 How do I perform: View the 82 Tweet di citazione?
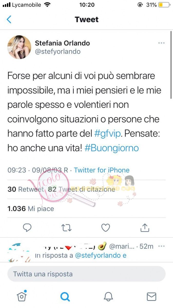[x=82, y=189]
